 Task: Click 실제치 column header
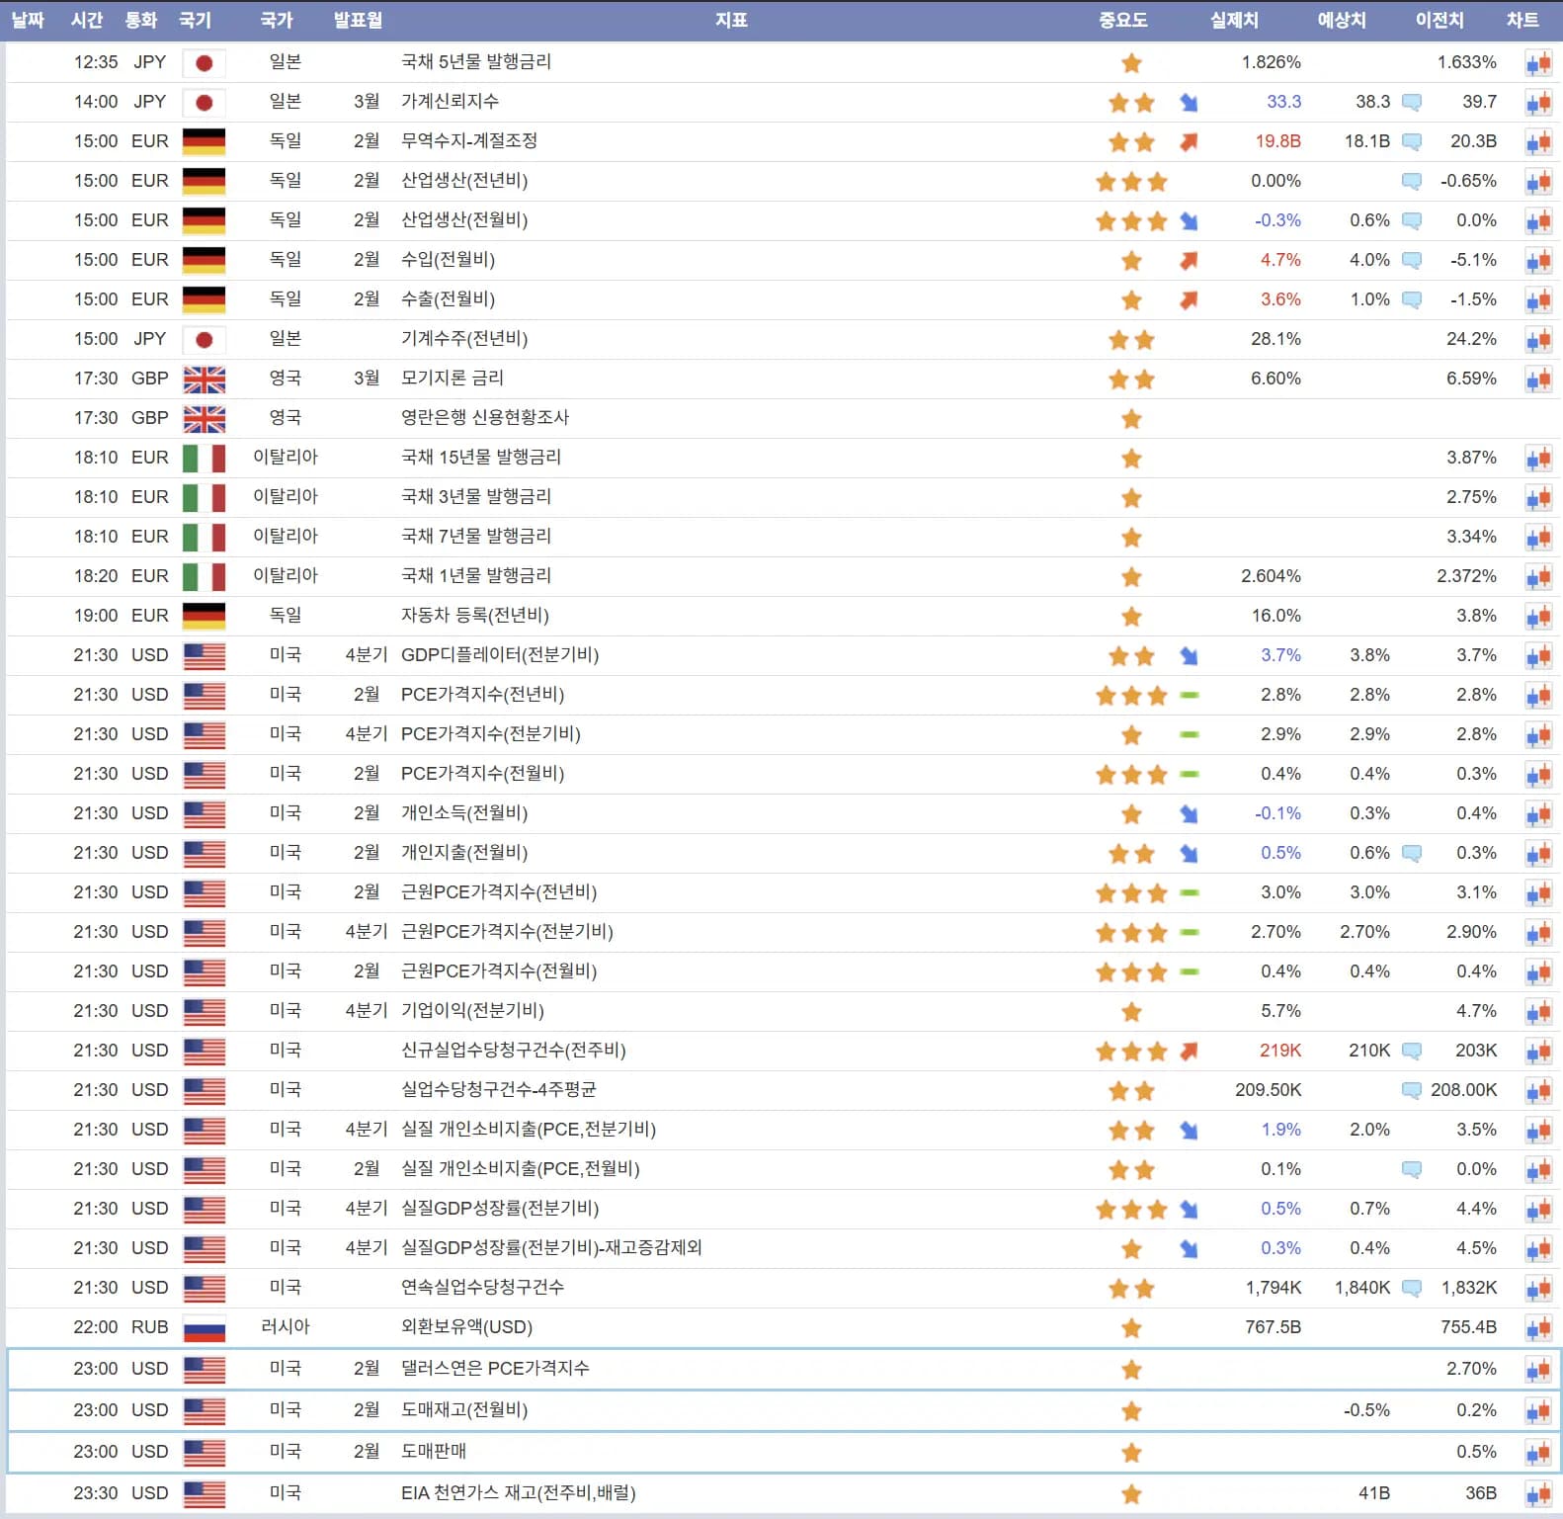pos(1234,20)
